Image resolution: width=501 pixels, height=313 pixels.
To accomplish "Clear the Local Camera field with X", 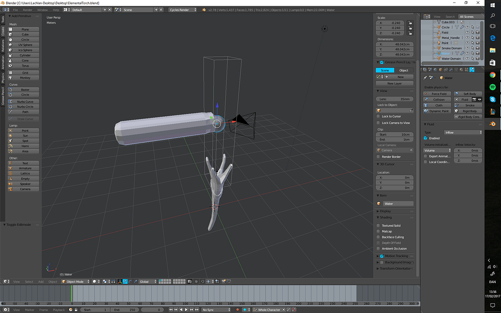I will (x=411, y=150).
